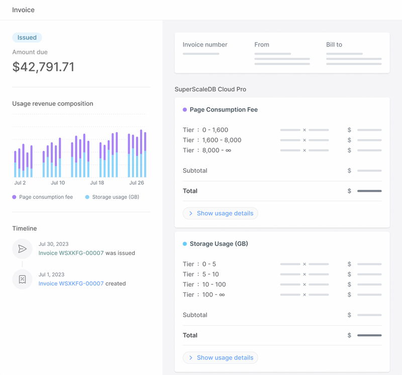Viewport: 402px width, 375px height.
Task: Click the chevron on Storage Usage's Show usage details
Action: pos(190,357)
